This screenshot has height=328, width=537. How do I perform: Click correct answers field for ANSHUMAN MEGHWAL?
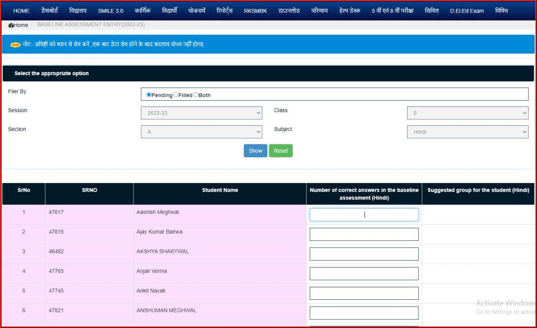pos(364,313)
